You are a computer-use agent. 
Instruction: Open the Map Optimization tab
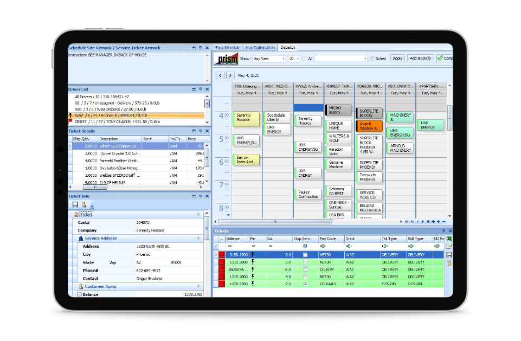coord(260,48)
